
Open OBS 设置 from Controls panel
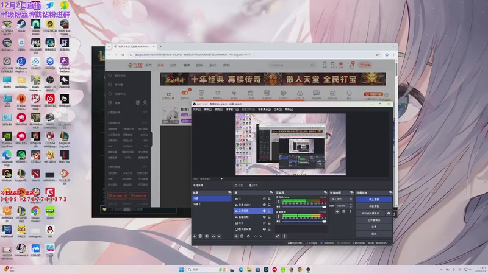374,227
